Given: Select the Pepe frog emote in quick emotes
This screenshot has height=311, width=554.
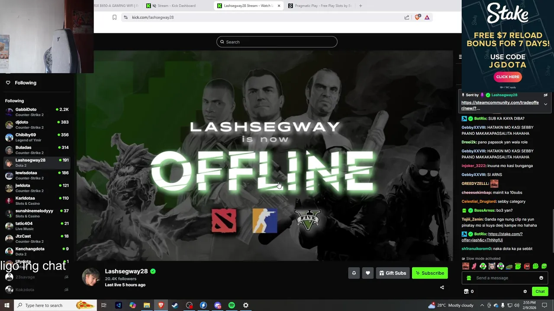Looking at the screenshot, I should 509,266.
